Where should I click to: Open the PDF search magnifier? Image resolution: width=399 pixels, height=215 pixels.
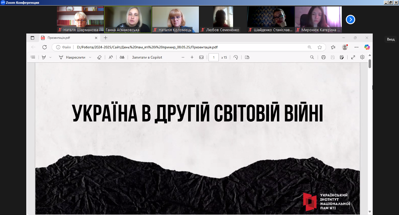(312, 57)
